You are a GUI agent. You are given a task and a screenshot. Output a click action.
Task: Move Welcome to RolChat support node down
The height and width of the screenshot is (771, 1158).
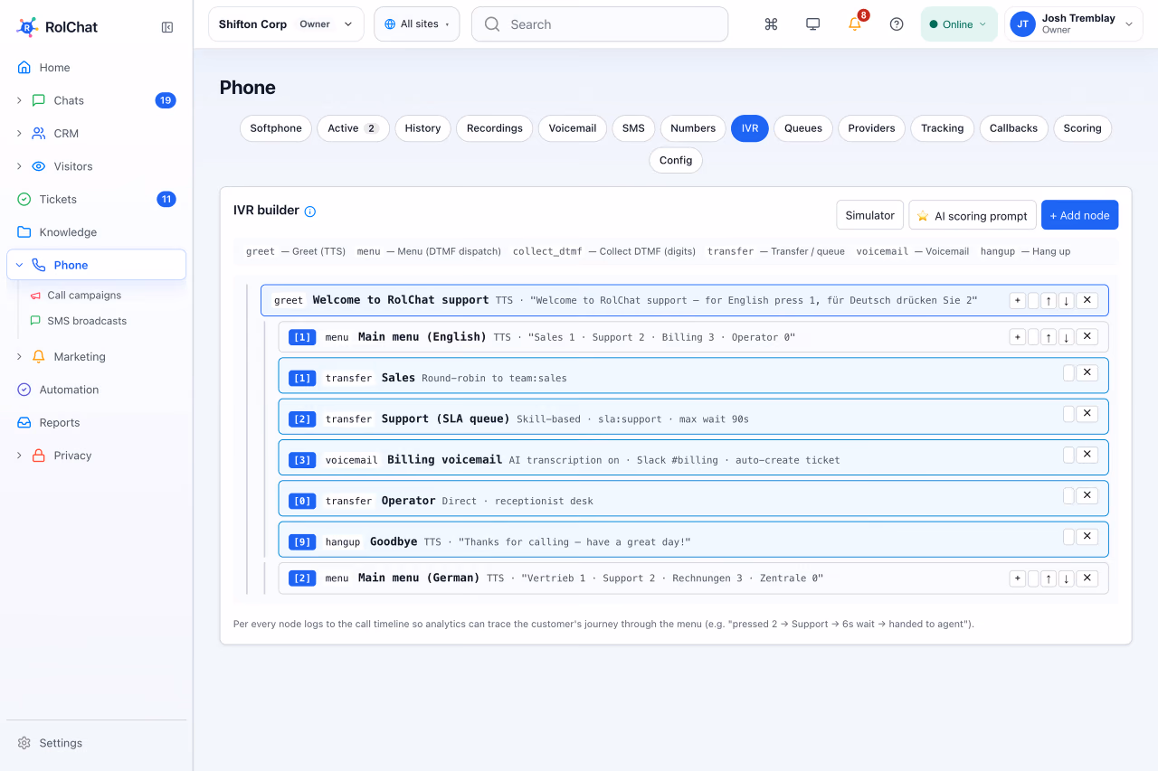[x=1066, y=300]
